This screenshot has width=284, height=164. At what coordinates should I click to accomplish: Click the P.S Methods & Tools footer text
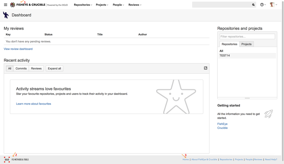coord(20,159)
